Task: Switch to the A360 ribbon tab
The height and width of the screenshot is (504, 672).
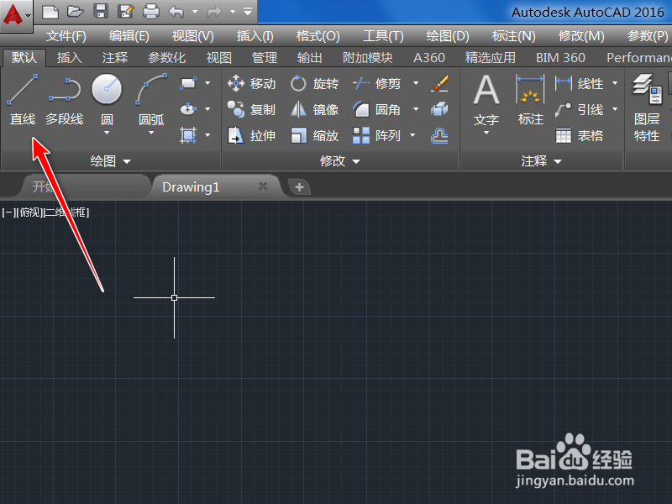Action: (429, 57)
